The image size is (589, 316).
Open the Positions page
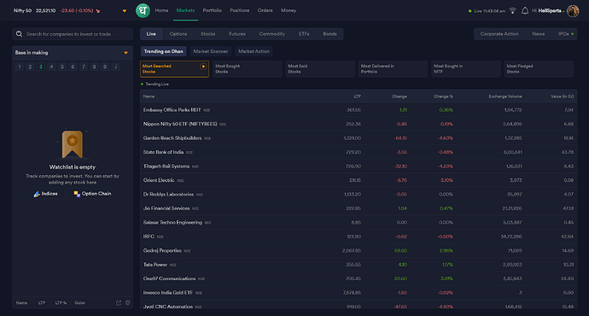pos(240,10)
